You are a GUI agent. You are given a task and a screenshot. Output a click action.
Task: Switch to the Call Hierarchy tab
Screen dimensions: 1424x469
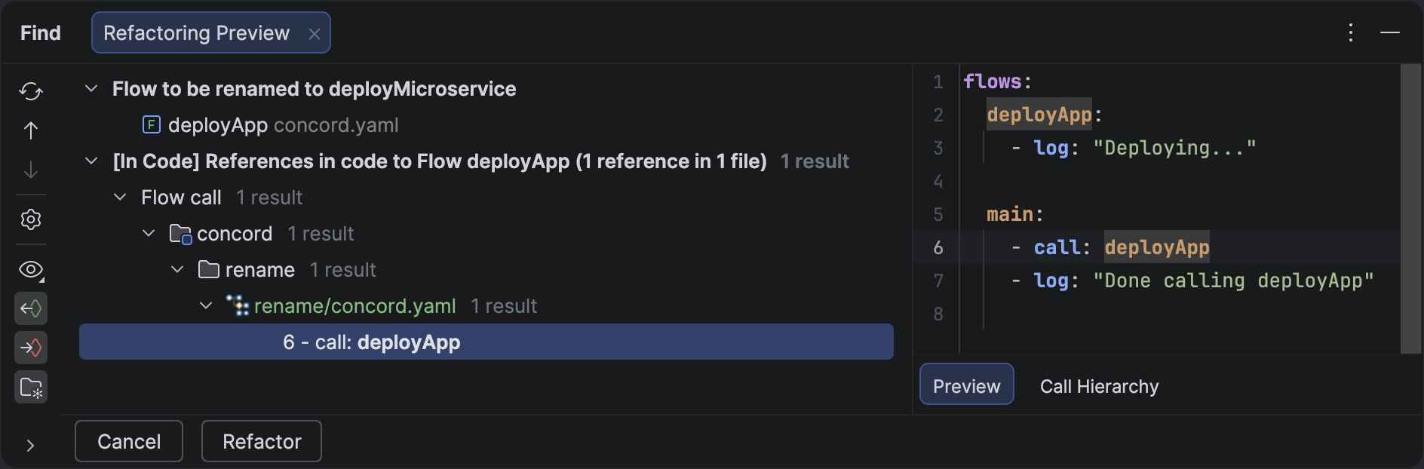point(1099,386)
